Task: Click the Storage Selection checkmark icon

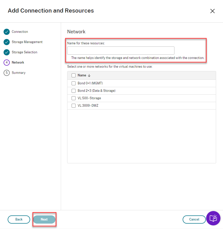Action: pos(7,52)
